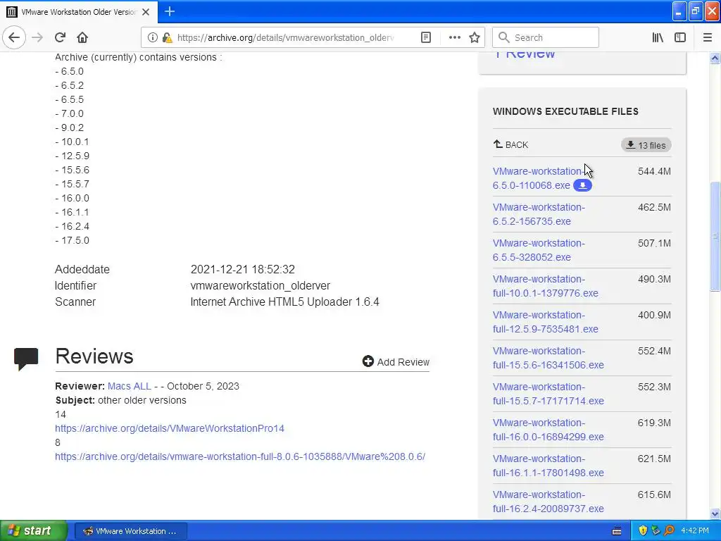Open the Library (history and bookmarks) icon
The height and width of the screenshot is (541, 721).
click(658, 38)
